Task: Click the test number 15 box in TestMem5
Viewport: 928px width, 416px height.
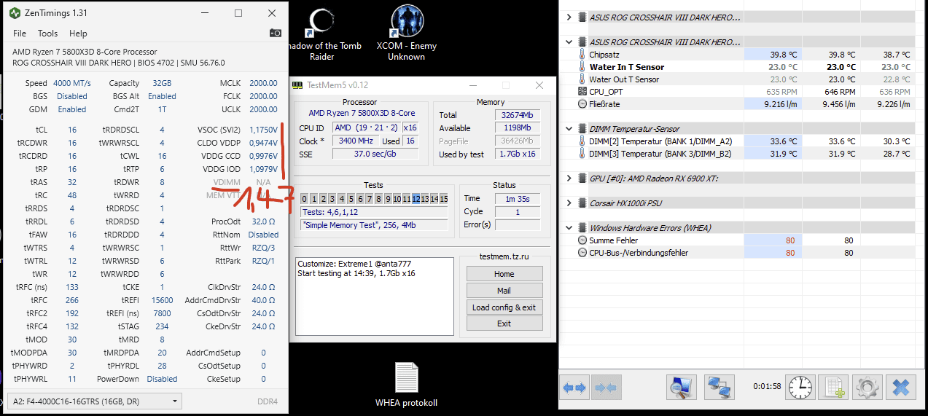Action: click(x=443, y=199)
